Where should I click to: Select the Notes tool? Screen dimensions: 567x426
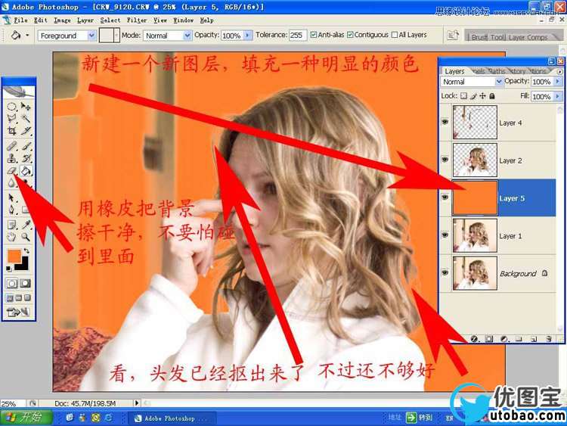tap(12, 225)
